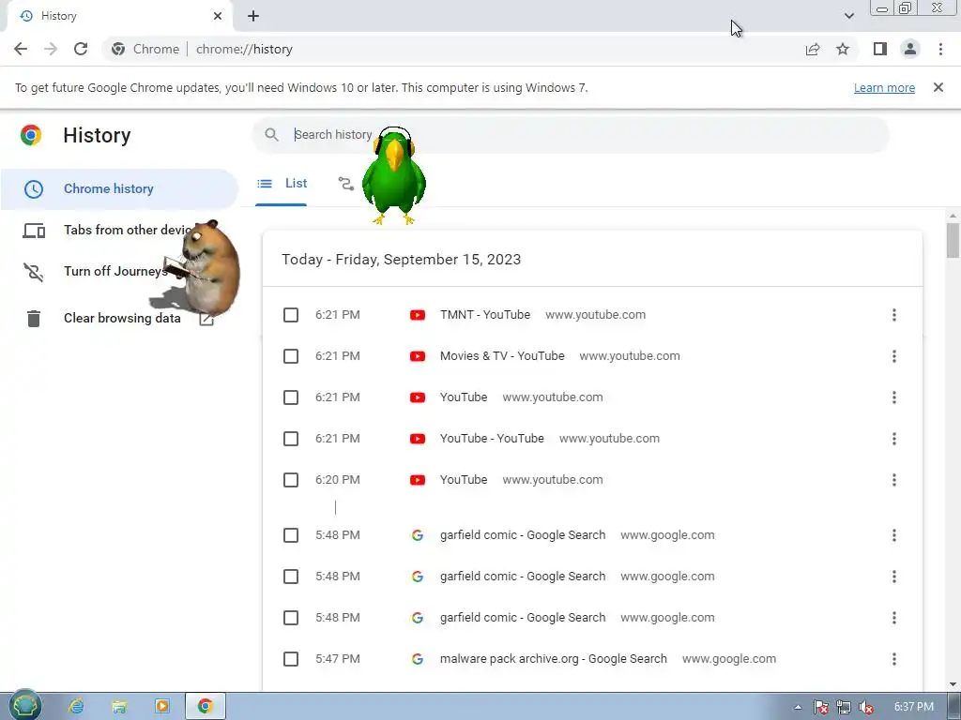Screen dimensions: 961x720
Task: Open a new tab with plus button
Action: pos(253,16)
